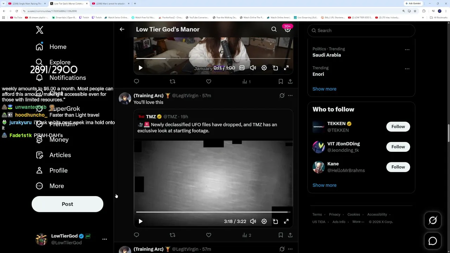Reply to the "You'll love this" post

coord(136,235)
